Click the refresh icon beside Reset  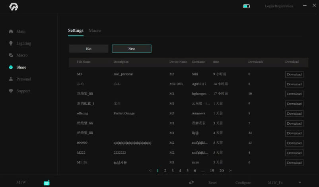pyautogui.click(x=191, y=182)
